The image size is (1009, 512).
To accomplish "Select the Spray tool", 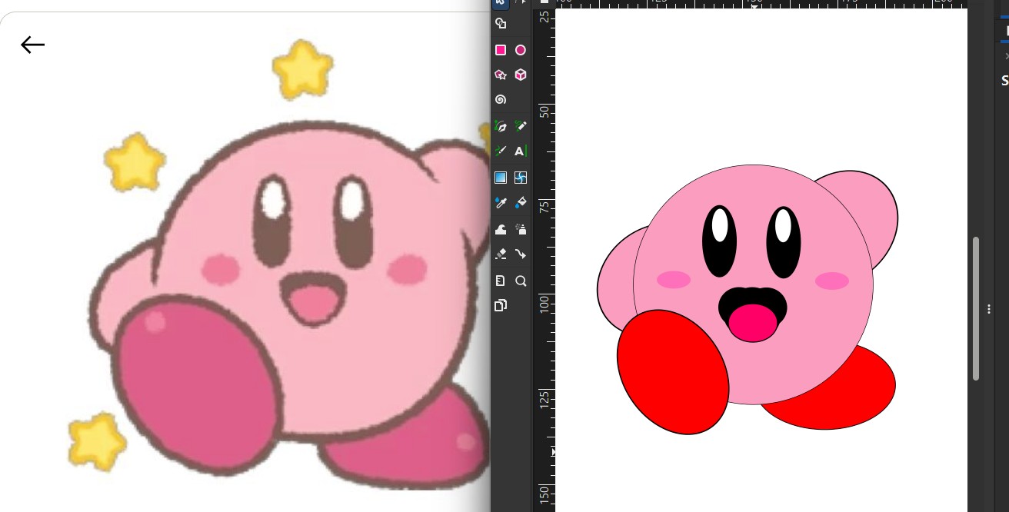I will click(x=521, y=229).
